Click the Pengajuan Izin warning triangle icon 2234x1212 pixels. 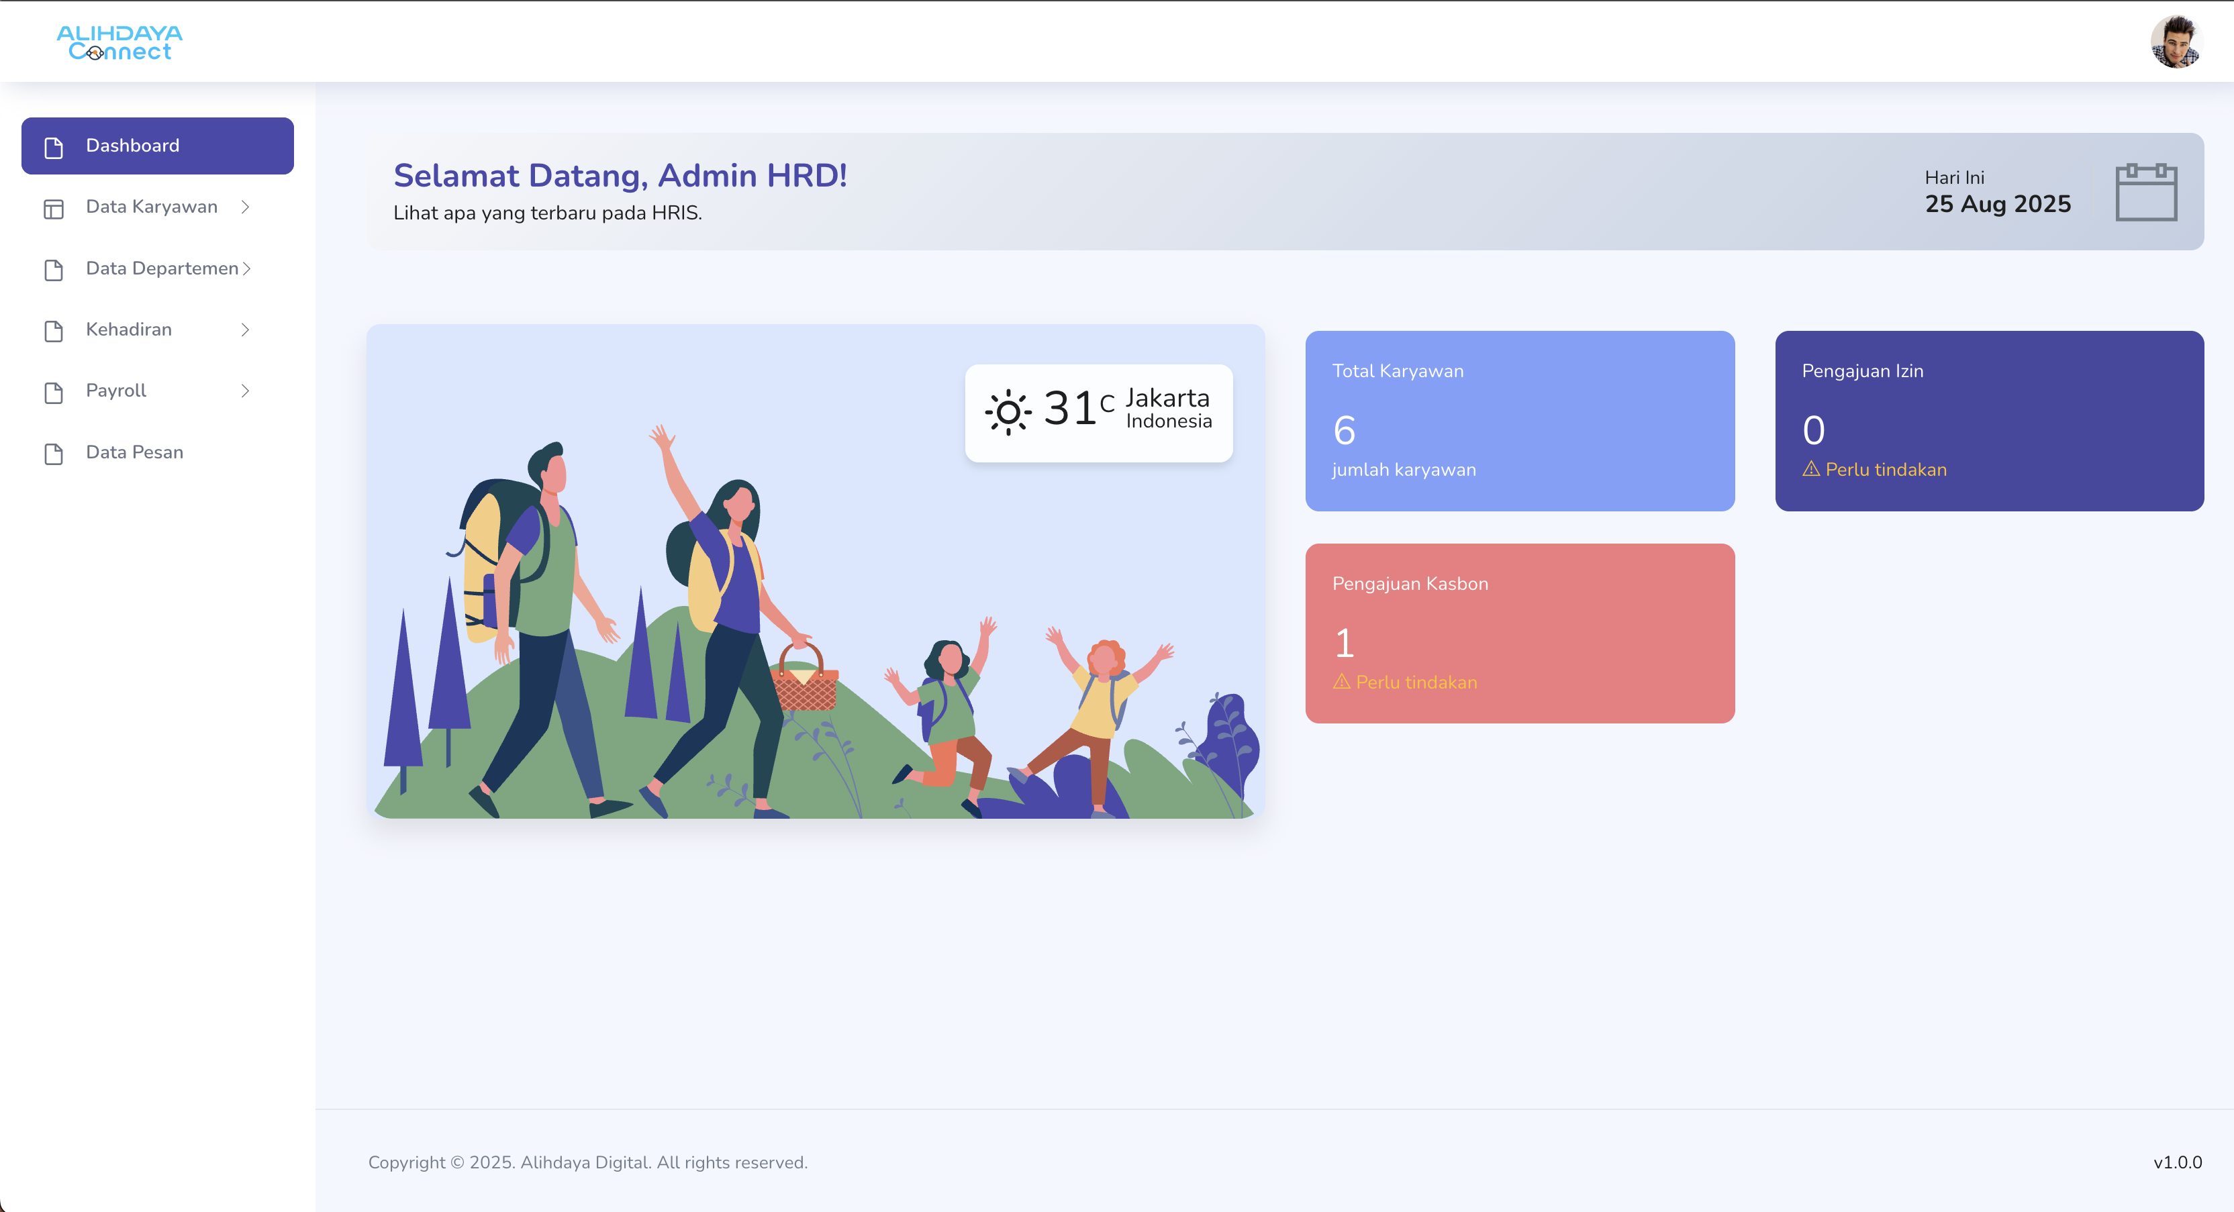click(x=1811, y=469)
